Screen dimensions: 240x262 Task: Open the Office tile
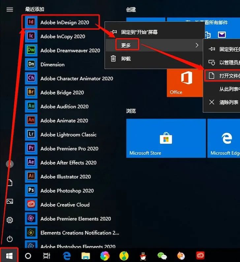[x=185, y=83]
